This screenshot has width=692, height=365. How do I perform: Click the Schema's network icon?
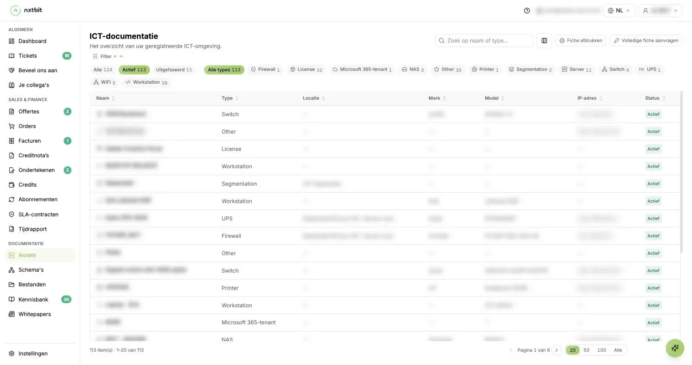[x=12, y=270]
